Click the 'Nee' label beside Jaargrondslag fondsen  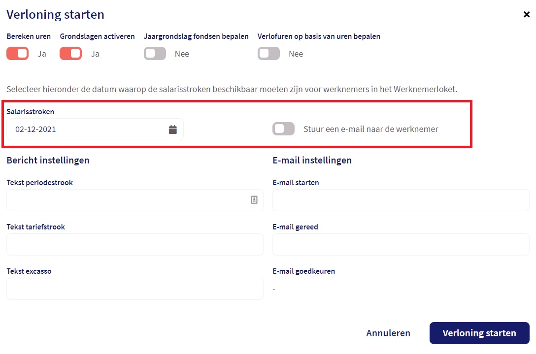(182, 54)
